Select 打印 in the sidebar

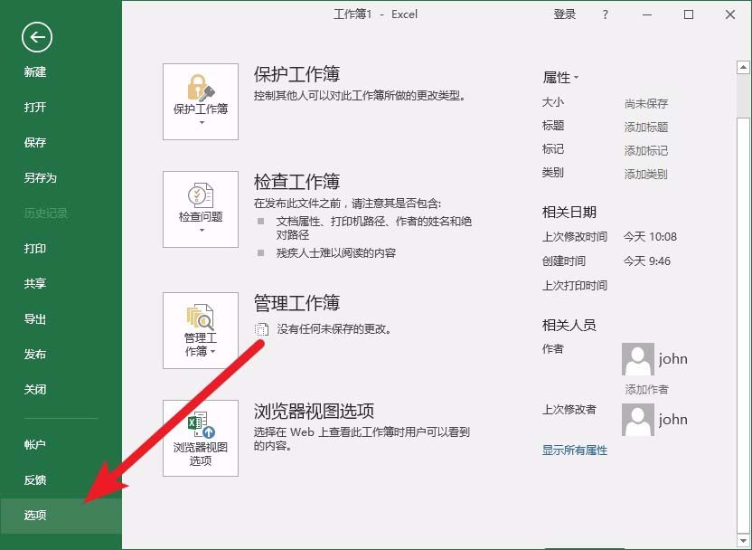point(35,249)
